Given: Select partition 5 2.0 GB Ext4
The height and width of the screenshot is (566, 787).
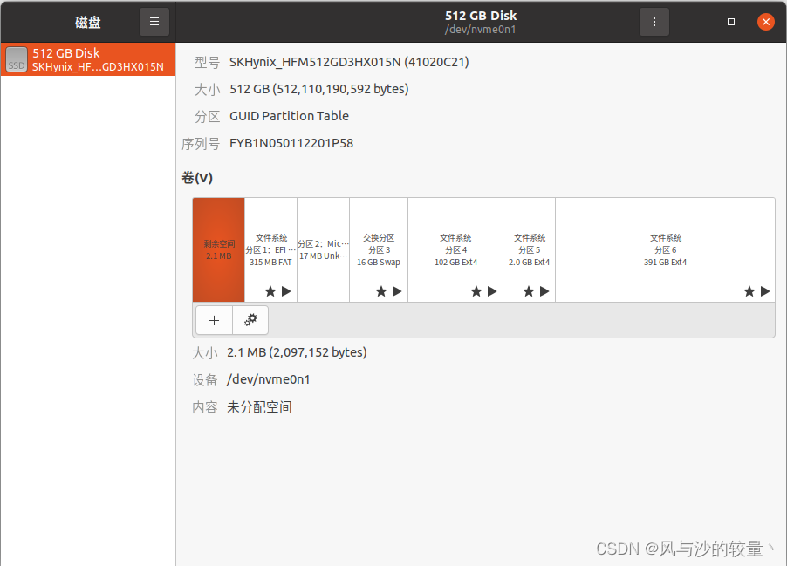Looking at the screenshot, I should coord(530,250).
